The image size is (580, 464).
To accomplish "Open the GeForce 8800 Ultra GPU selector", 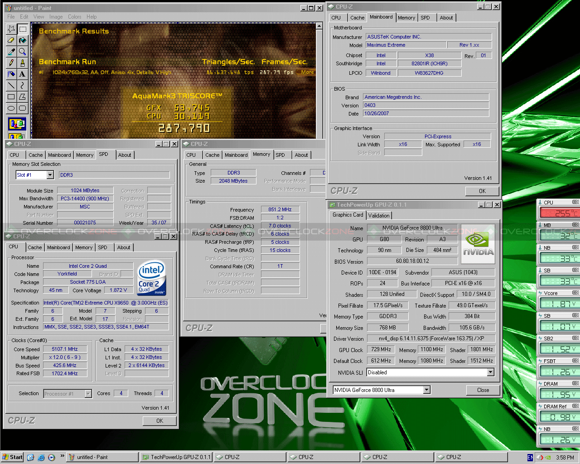I will tap(426, 390).
